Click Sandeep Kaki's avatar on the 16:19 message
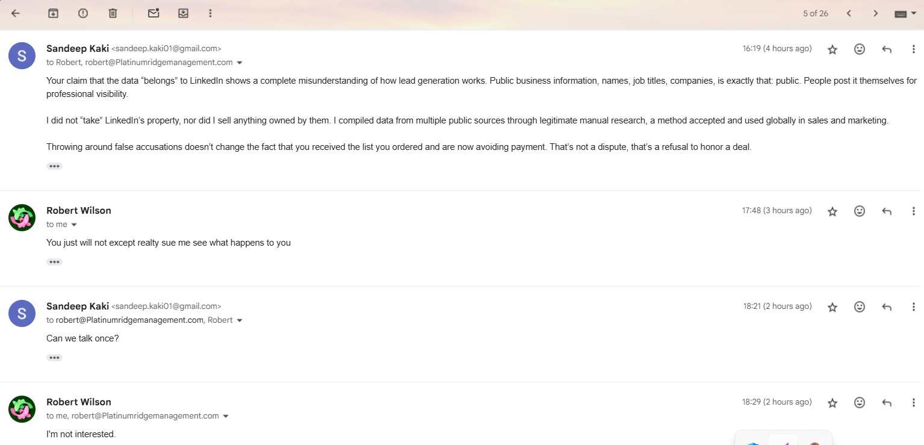This screenshot has width=924, height=445. coord(22,56)
